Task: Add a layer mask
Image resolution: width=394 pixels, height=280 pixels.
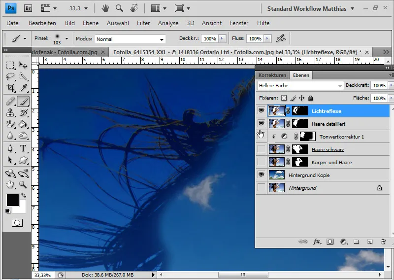Action: coord(330,242)
